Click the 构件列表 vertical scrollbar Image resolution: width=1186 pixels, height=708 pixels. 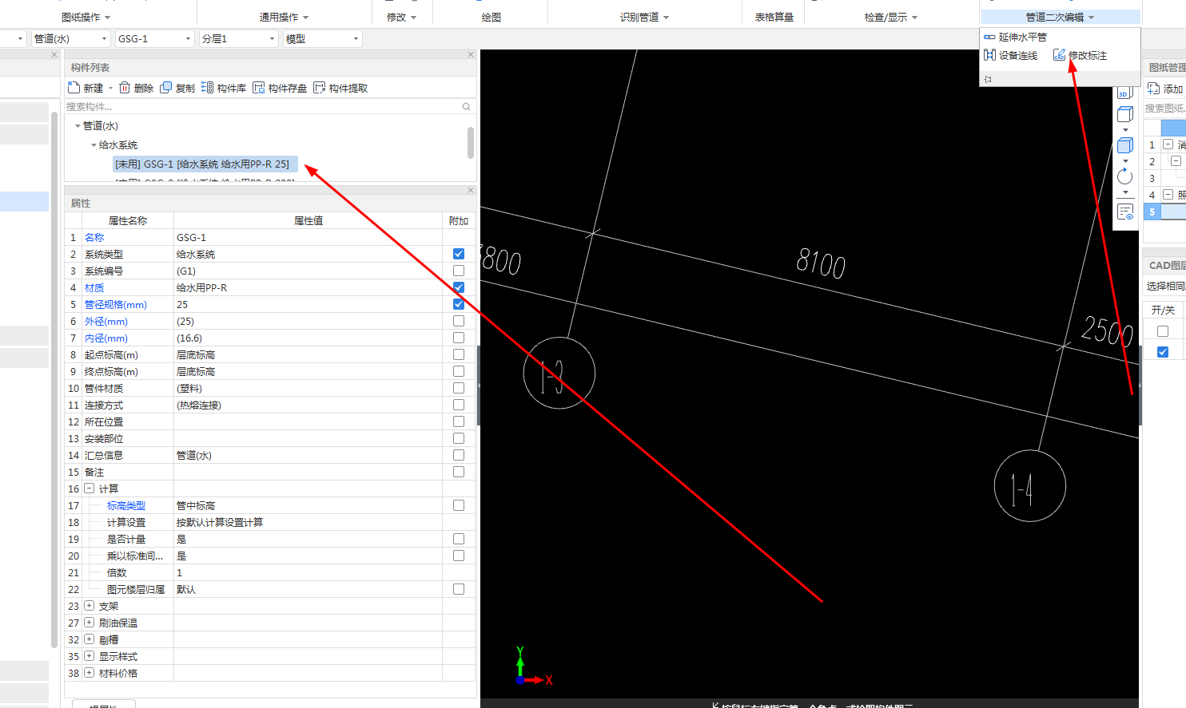click(471, 143)
